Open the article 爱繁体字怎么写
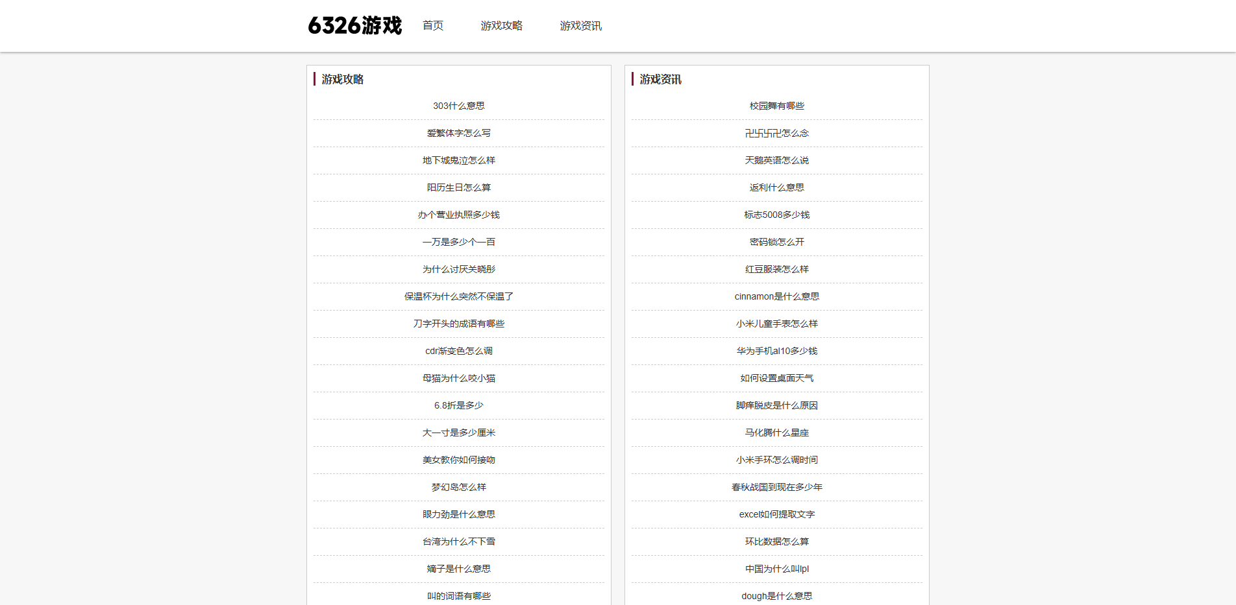The image size is (1236, 605). point(459,132)
